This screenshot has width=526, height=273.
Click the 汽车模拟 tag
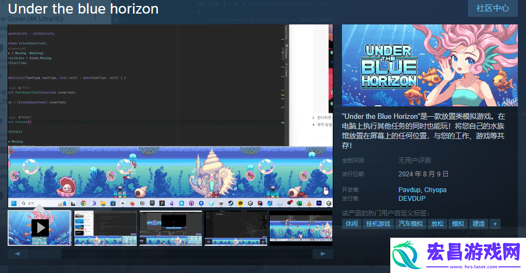point(410,224)
